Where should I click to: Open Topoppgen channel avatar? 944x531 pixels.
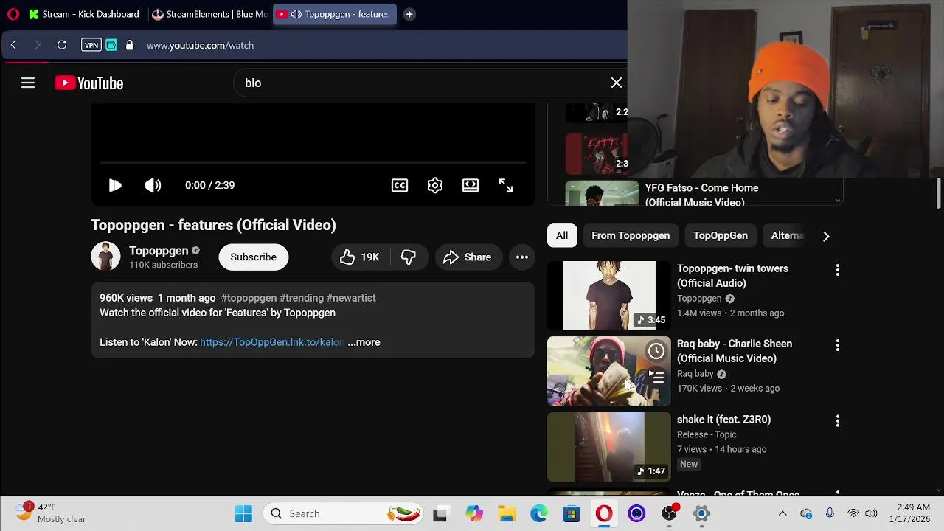tap(105, 257)
